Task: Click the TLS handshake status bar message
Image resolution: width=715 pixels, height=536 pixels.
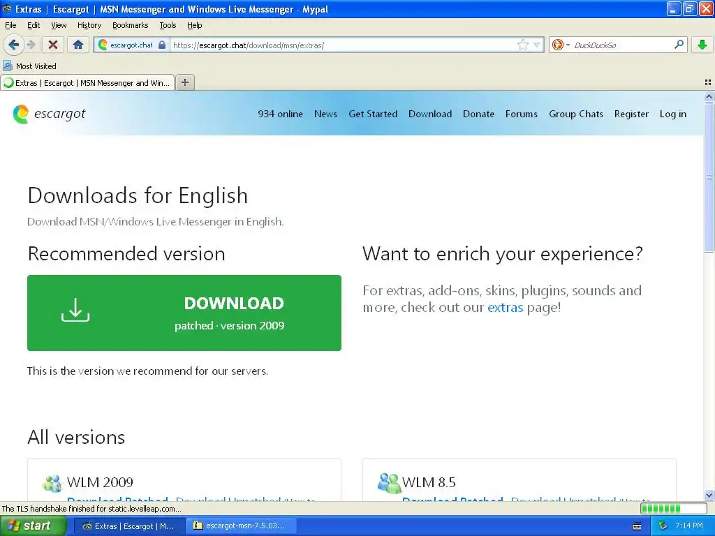Action: pos(91,509)
